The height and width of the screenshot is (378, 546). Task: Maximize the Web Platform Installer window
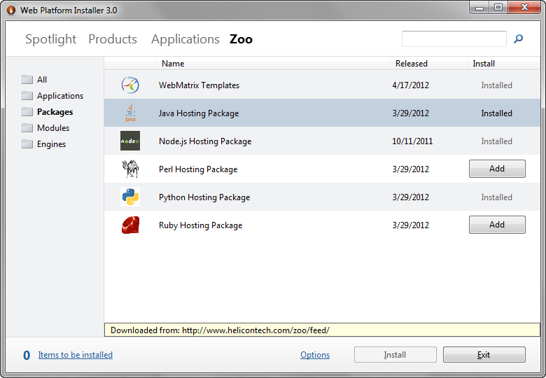pyautogui.click(x=498, y=8)
